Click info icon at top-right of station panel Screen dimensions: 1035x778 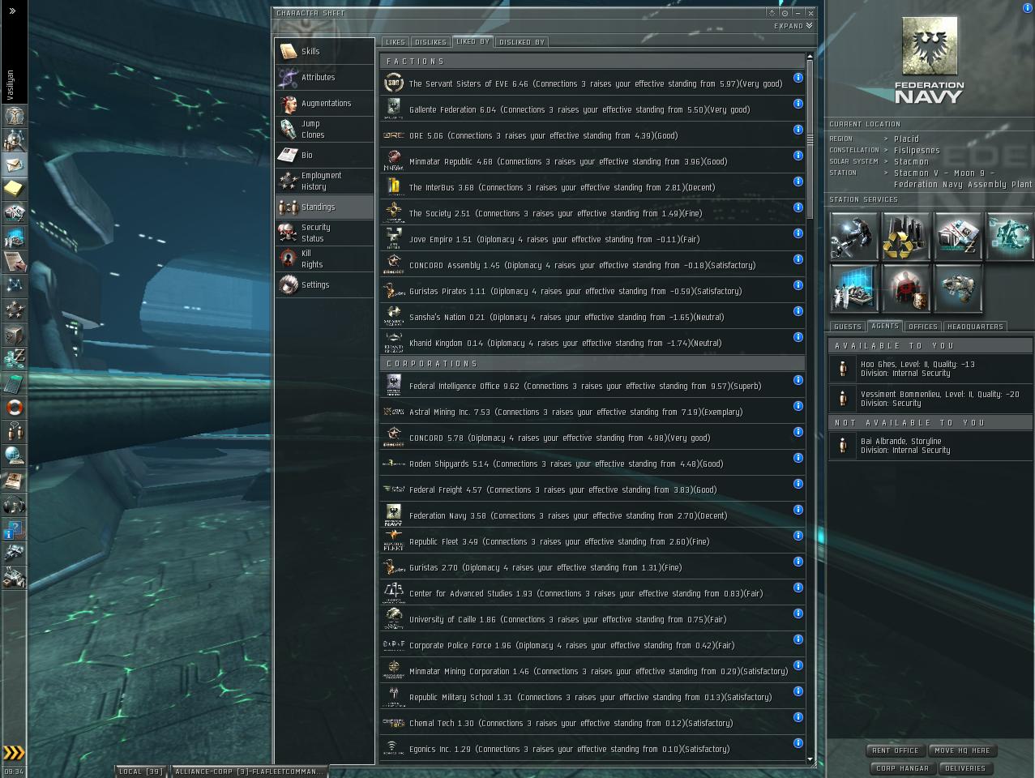pos(1027,7)
